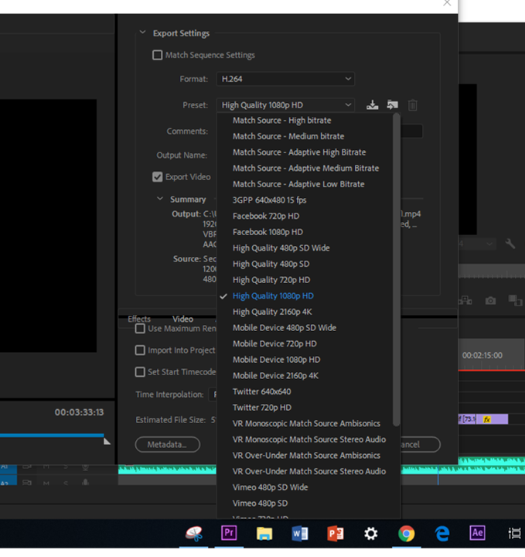
Task: Click the out-point marker on preview bar
Action: click(x=107, y=441)
